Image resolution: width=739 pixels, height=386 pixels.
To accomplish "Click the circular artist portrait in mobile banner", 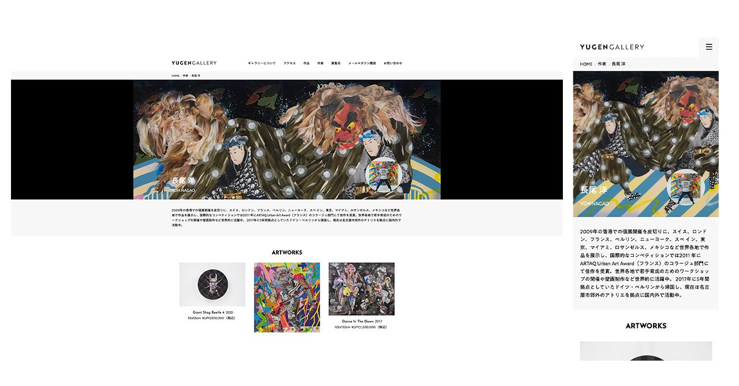I will click(x=686, y=188).
